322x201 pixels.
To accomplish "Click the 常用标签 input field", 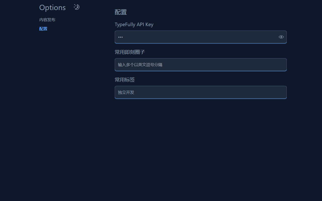I will click(201, 92).
